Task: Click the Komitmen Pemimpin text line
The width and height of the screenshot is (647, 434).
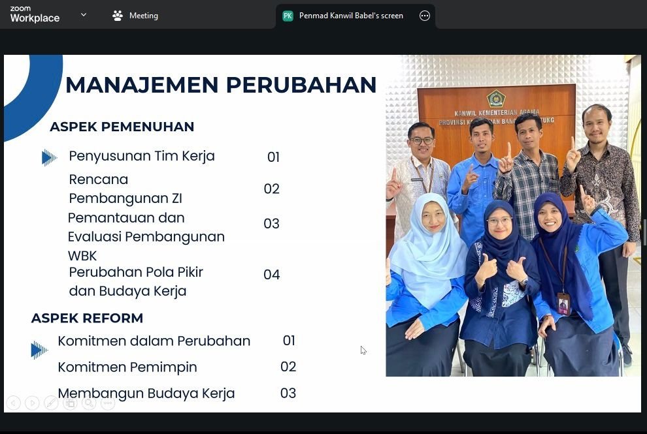Action: click(x=127, y=367)
